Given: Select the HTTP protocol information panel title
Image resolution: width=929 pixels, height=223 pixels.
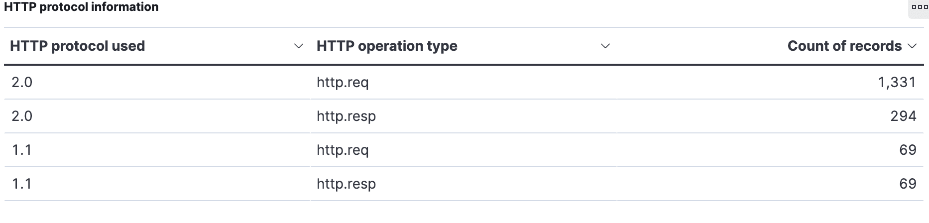Looking at the screenshot, I should tap(82, 7).
